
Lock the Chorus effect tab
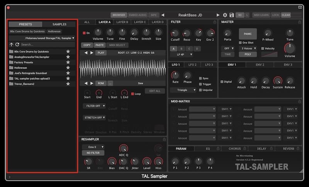pos(244,149)
